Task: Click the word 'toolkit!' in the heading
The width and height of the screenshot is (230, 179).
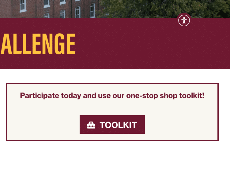Action: pos(191,96)
